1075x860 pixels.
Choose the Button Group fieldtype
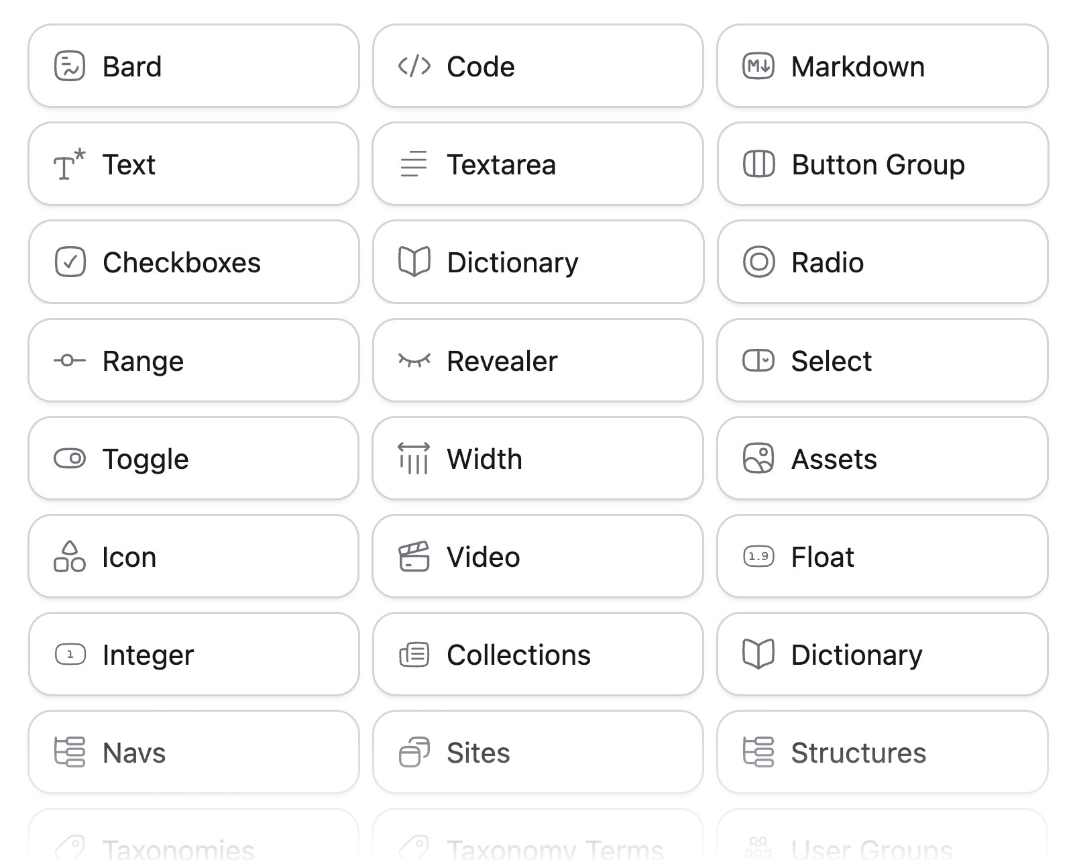[x=882, y=164]
